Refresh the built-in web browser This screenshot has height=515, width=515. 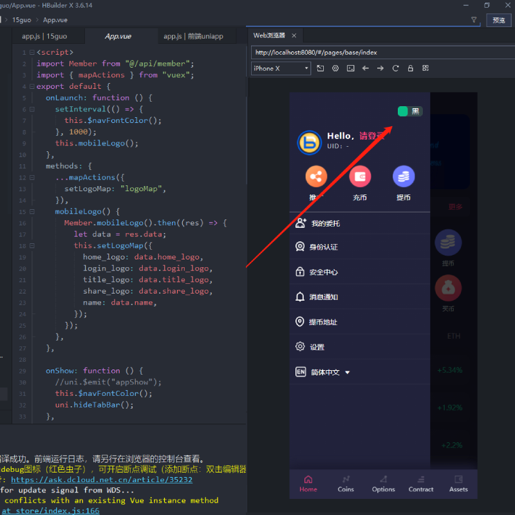(395, 68)
